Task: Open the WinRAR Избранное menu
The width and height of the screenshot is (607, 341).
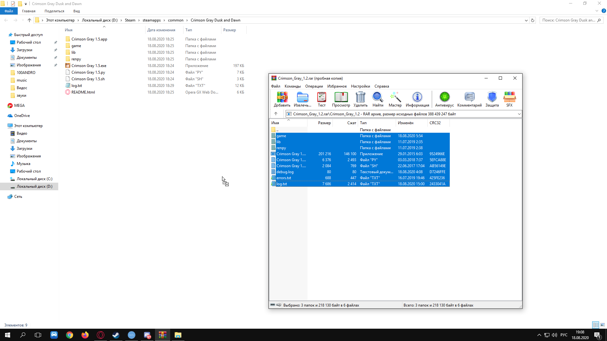Action: [337, 86]
